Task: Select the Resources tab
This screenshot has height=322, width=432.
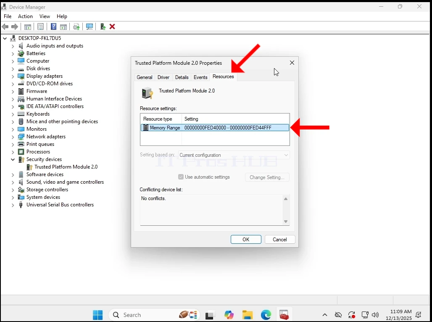Action: [x=223, y=77]
